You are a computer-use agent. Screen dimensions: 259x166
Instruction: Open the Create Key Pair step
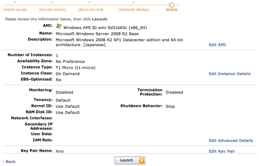click(91, 10)
